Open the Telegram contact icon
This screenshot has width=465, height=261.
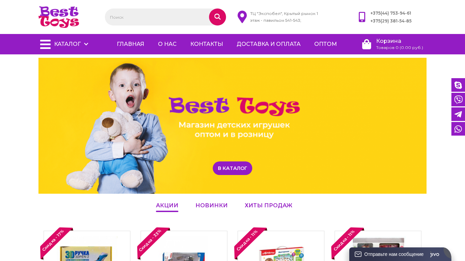click(x=458, y=114)
